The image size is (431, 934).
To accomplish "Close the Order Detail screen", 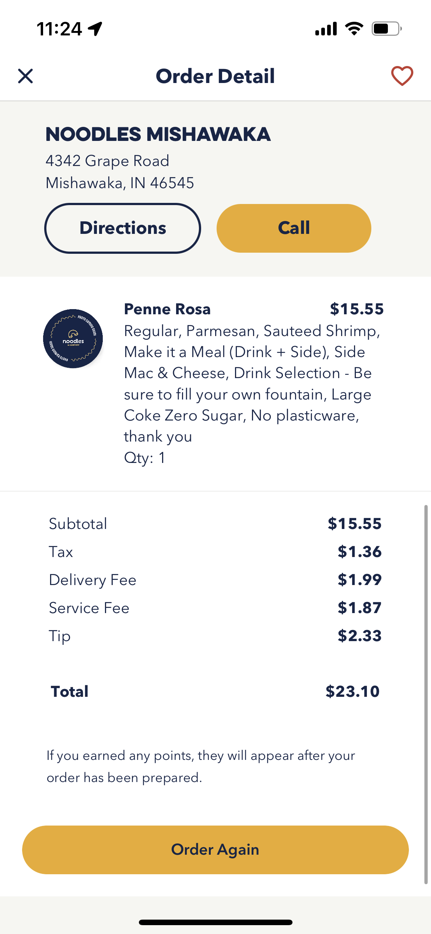I will tap(25, 76).
